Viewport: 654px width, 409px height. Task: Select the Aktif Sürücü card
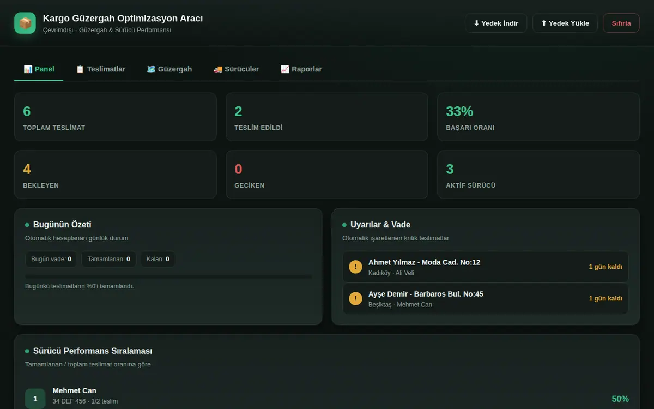(x=538, y=175)
